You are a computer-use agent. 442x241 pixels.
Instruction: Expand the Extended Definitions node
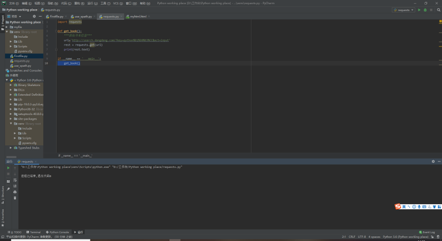(x=11, y=94)
